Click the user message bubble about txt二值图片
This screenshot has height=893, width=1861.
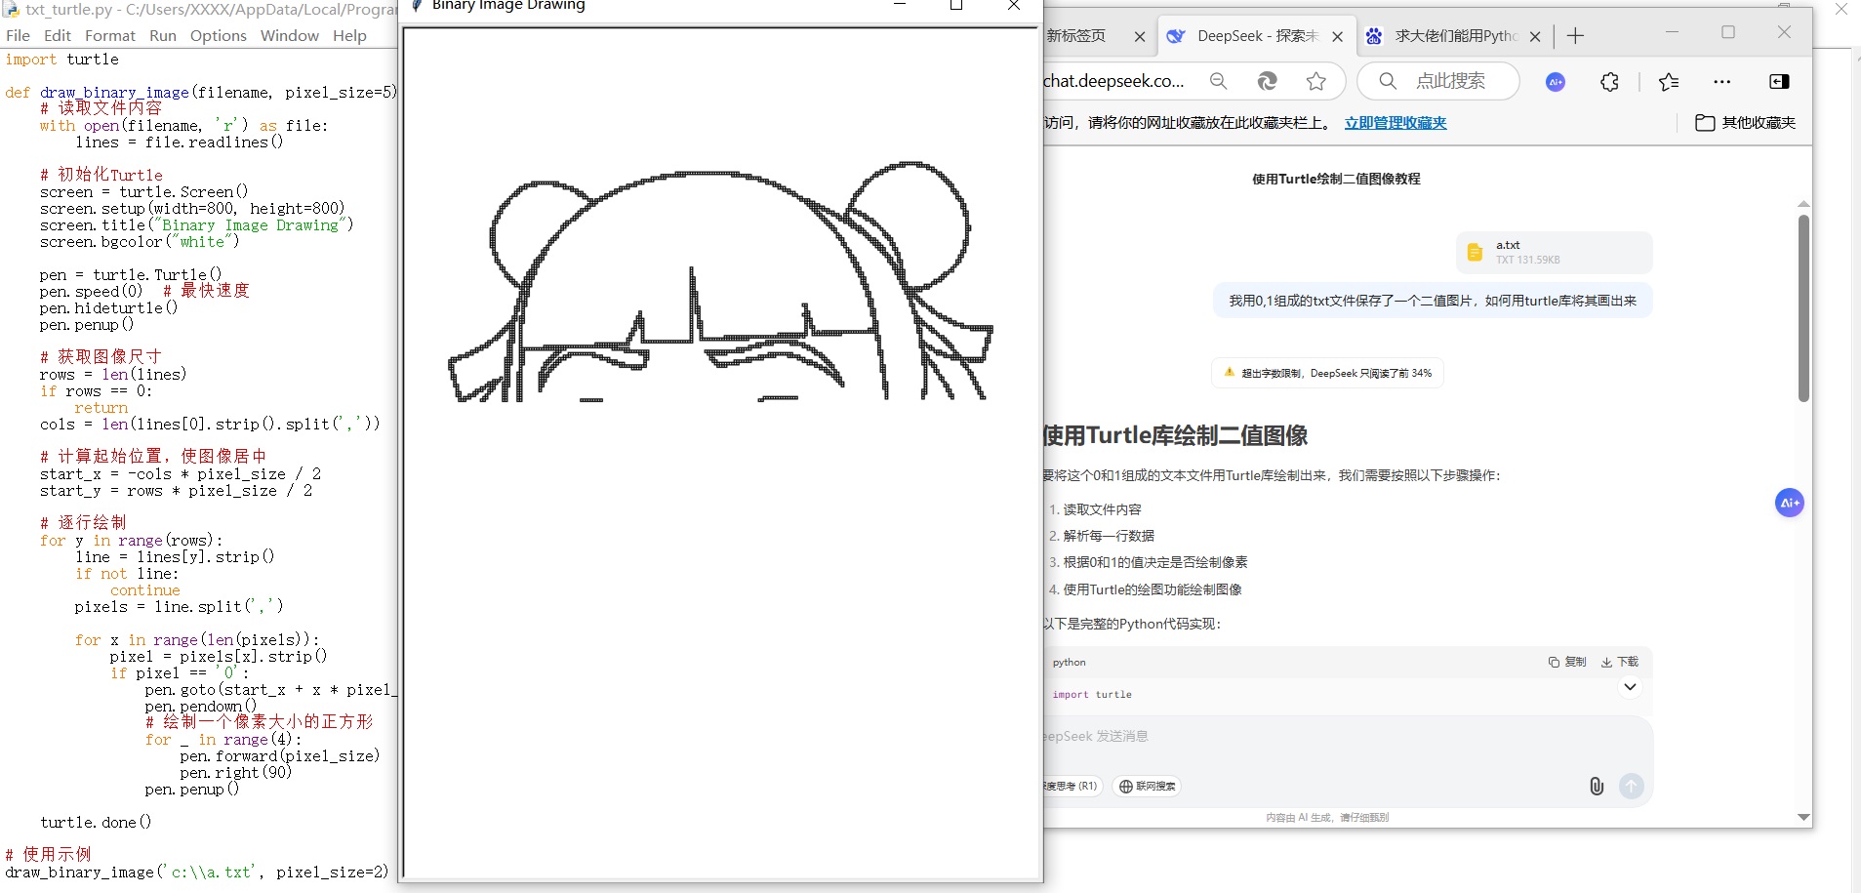(1433, 301)
